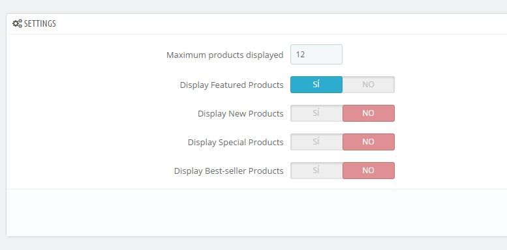
Task: Click blank form area left of the labels
Action: 84,111
